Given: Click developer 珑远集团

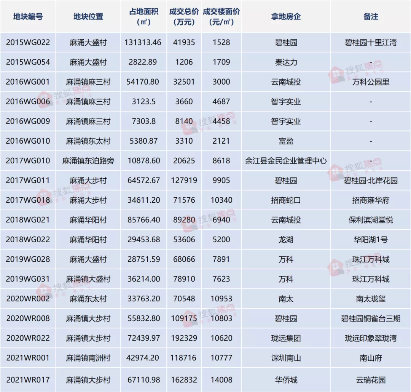Looking at the screenshot, I should coord(286,338).
